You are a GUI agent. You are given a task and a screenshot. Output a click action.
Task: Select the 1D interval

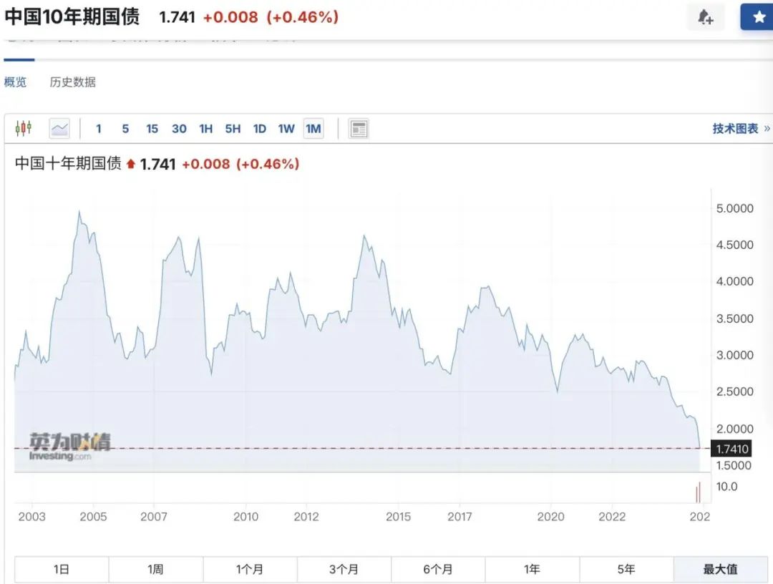259,129
